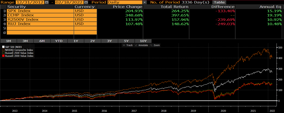This screenshot has width=284, height=113.
Task: Click the CCMP Index security field
Action: (40, 15)
